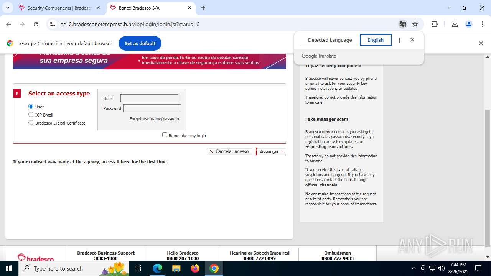
Task: Click the Bradesco Business Support 3003-1000 text
Action: (x=106, y=255)
